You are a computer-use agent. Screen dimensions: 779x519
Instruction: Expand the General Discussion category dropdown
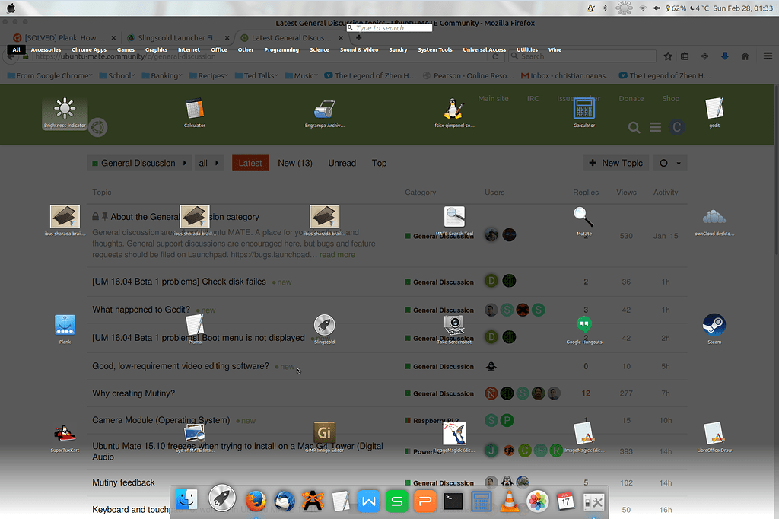[138, 163]
